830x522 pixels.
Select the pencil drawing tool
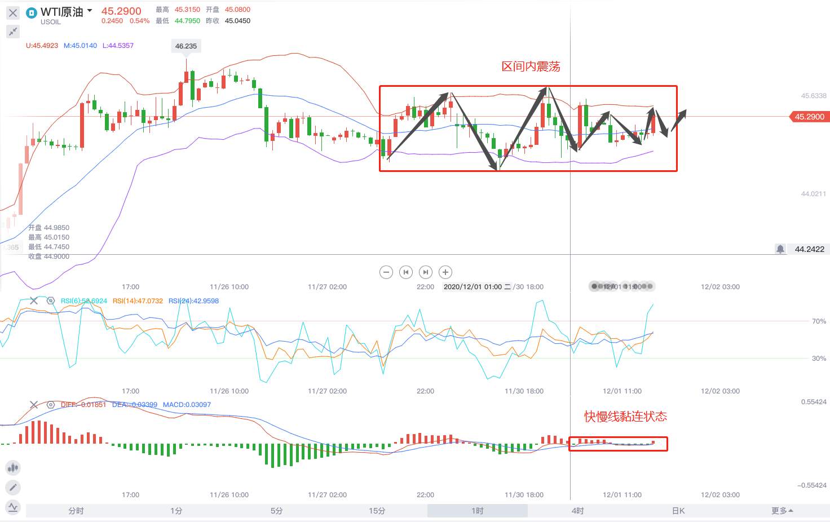pyautogui.click(x=13, y=488)
